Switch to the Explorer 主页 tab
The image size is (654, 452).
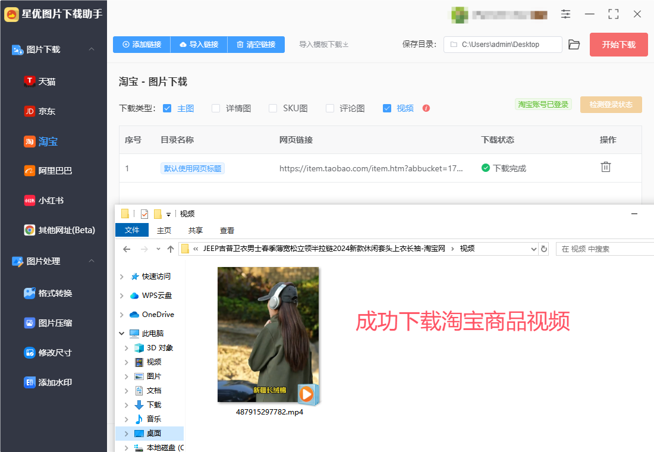[164, 230]
